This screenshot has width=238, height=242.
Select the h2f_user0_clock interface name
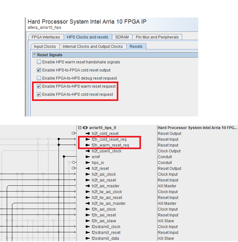tap(106, 151)
